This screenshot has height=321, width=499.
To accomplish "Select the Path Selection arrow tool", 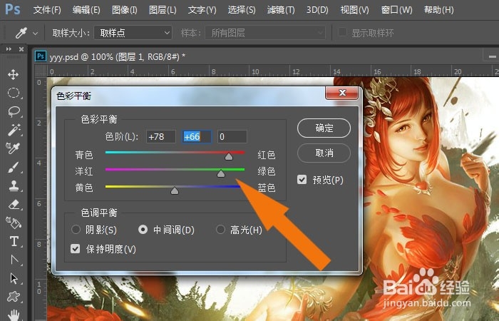I will point(14,278).
